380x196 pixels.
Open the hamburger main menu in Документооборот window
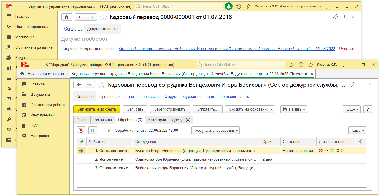click(x=36, y=65)
